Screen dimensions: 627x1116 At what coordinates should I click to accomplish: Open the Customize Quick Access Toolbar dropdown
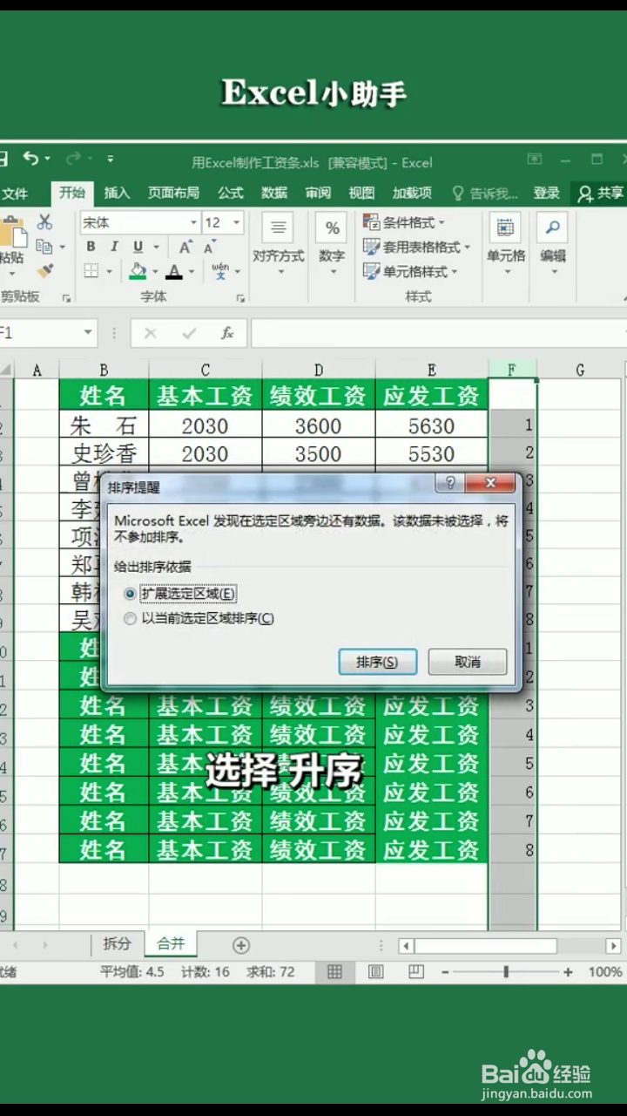pos(111,160)
